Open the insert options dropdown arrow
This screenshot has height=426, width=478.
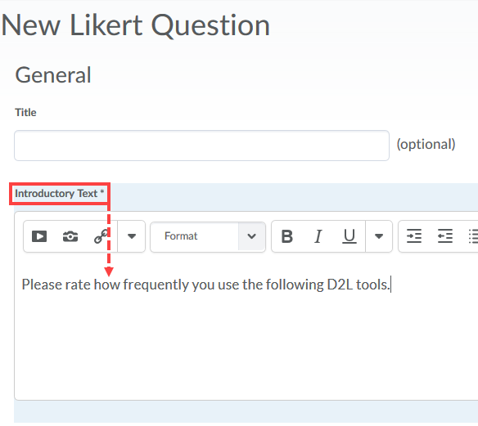132,236
